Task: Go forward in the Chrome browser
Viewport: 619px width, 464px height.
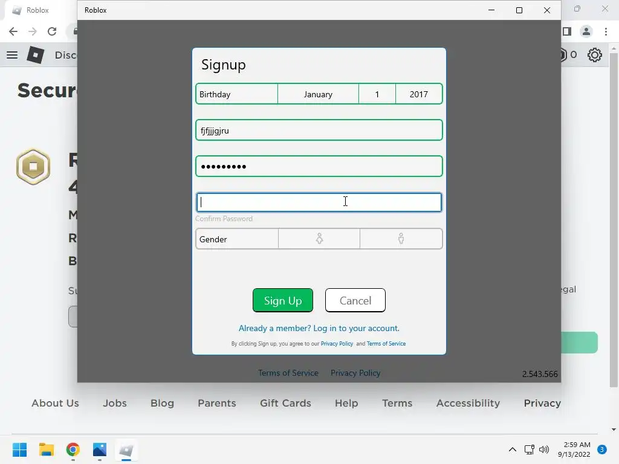Action: [33, 31]
